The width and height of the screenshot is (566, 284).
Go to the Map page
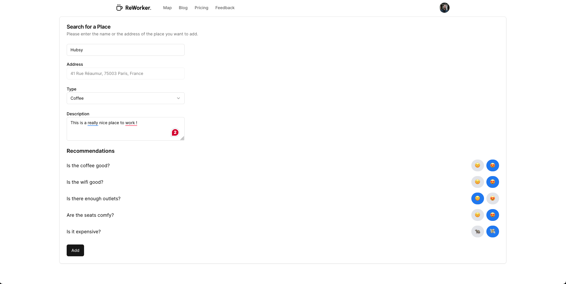[167, 8]
